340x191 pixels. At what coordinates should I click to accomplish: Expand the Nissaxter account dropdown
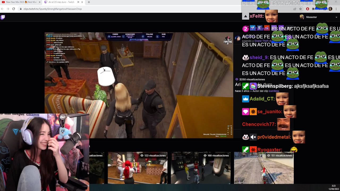pyautogui.click(x=337, y=17)
